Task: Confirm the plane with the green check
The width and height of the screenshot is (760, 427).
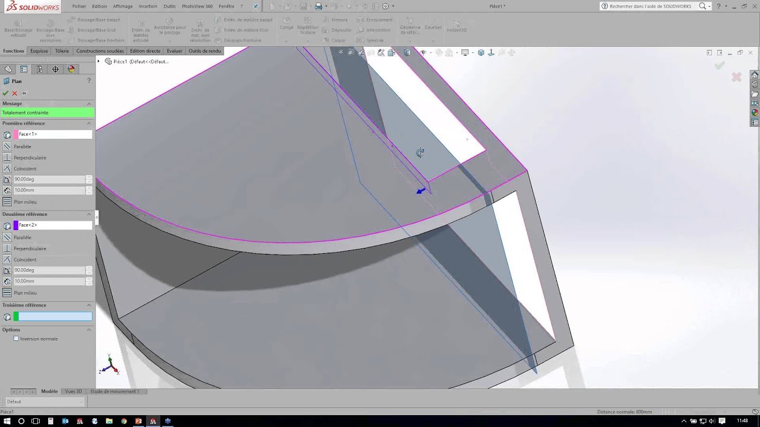Action: [x=5, y=93]
